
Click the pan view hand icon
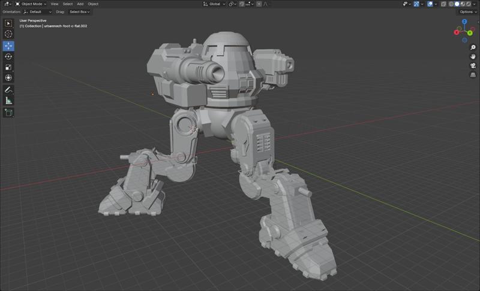[x=473, y=56]
